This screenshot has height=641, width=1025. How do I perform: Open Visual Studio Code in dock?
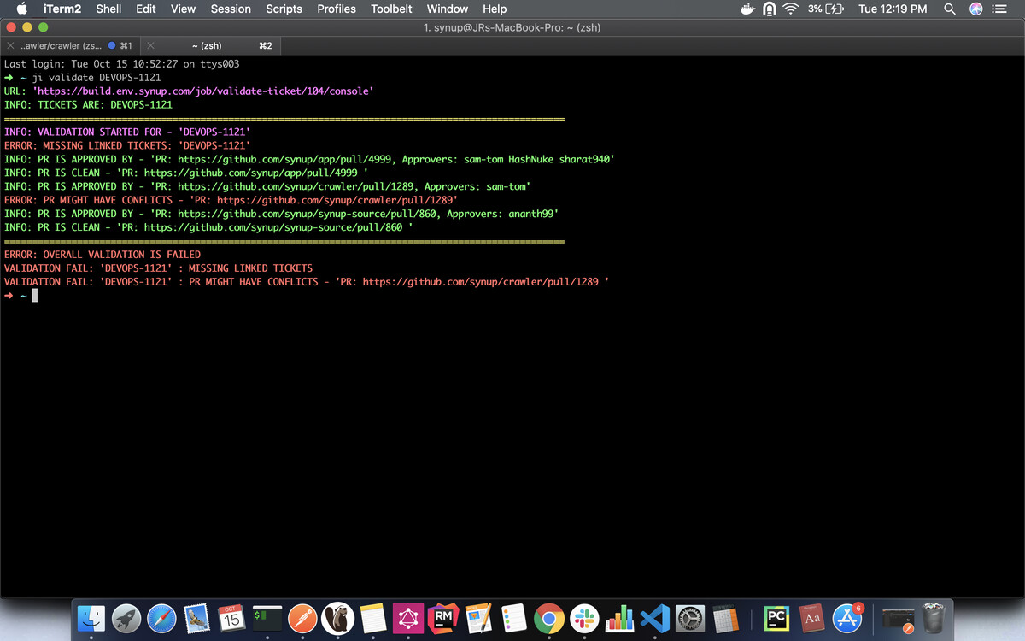click(653, 617)
